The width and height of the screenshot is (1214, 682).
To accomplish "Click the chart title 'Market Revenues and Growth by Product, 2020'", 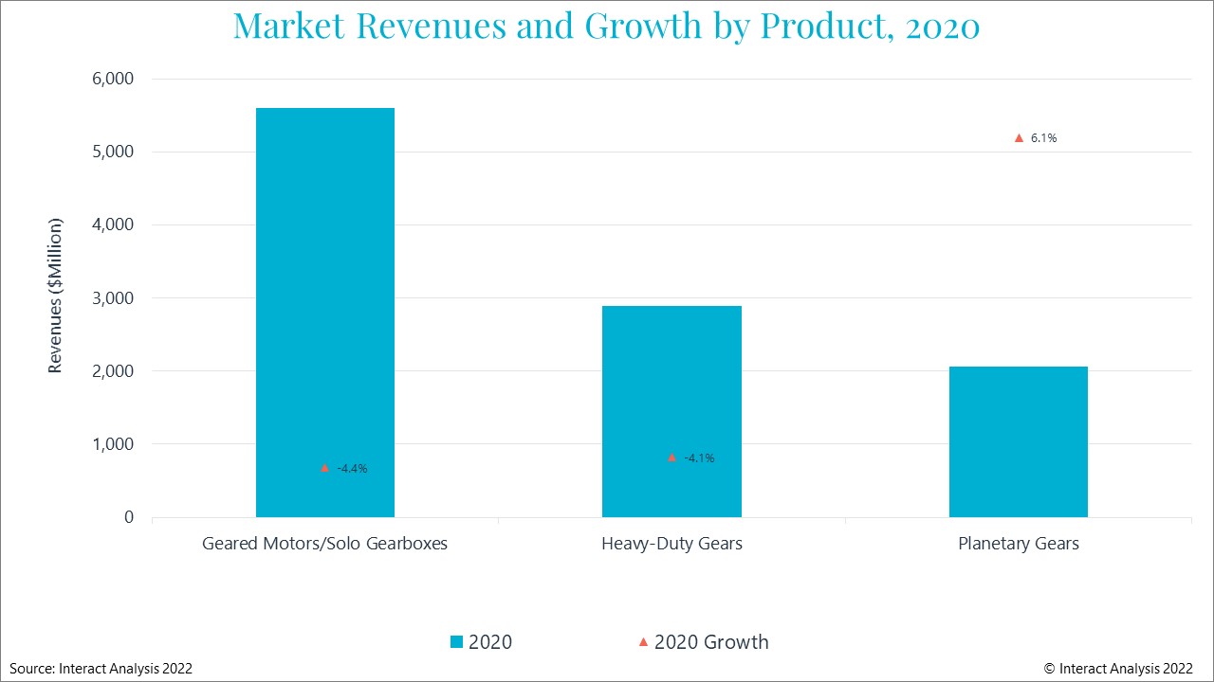I will pyautogui.click(x=606, y=26).
